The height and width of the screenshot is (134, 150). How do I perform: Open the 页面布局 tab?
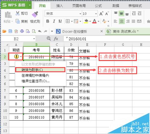tap(79, 6)
